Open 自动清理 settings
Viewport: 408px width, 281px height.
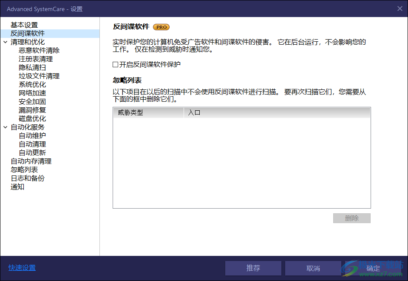coord(32,144)
